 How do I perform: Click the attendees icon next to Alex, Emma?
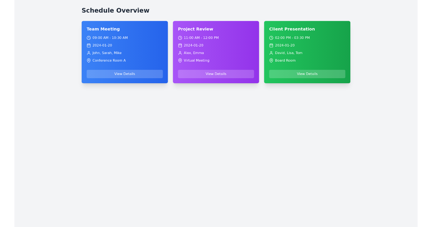tap(180, 53)
